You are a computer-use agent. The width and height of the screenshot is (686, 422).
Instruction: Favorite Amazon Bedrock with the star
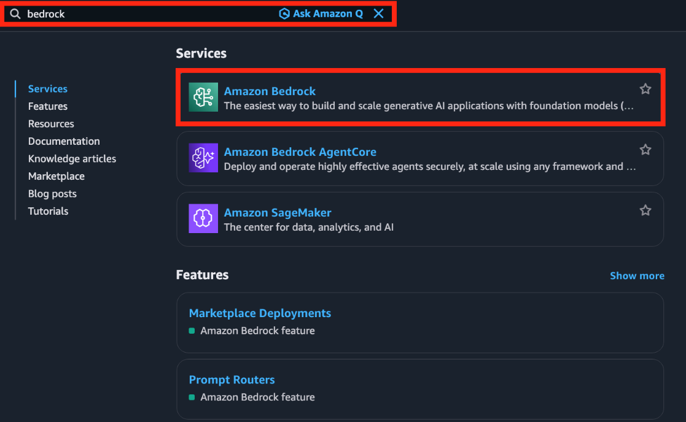coord(645,89)
